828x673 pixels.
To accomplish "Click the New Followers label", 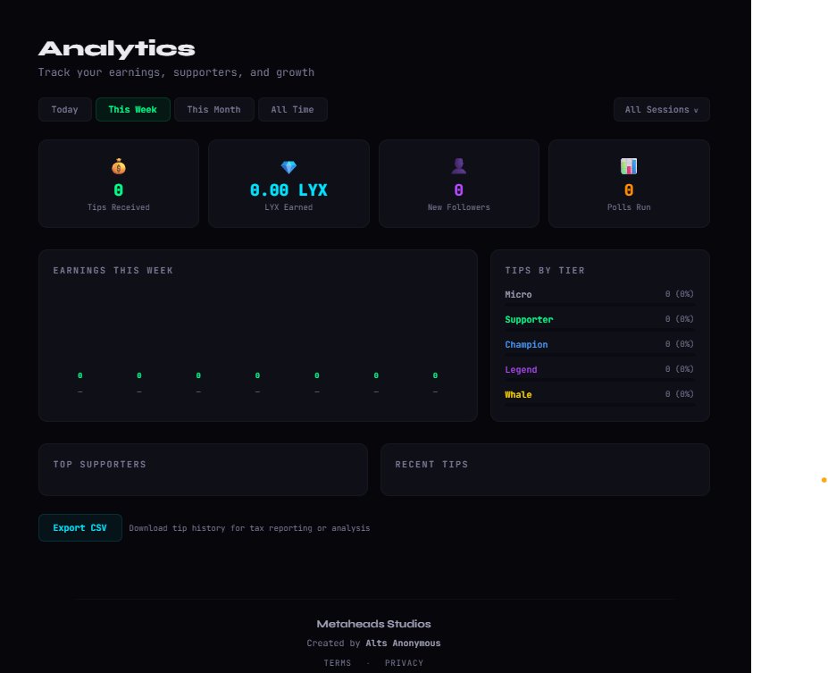I will click(x=459, y=207).
